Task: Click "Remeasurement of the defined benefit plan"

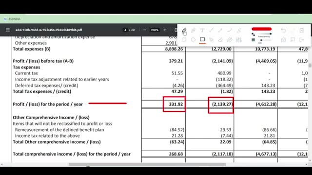Action: point(59,130)
